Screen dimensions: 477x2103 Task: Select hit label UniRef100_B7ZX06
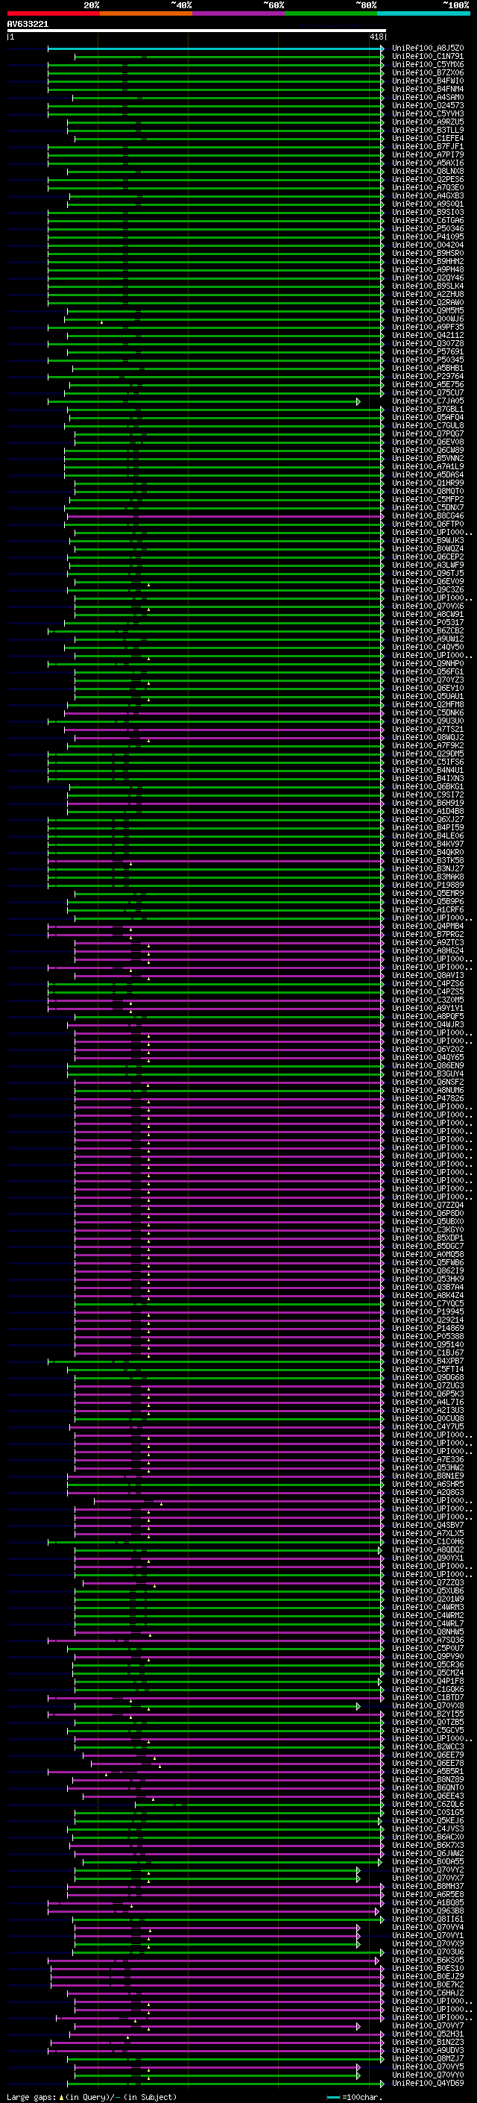[428, 72]
